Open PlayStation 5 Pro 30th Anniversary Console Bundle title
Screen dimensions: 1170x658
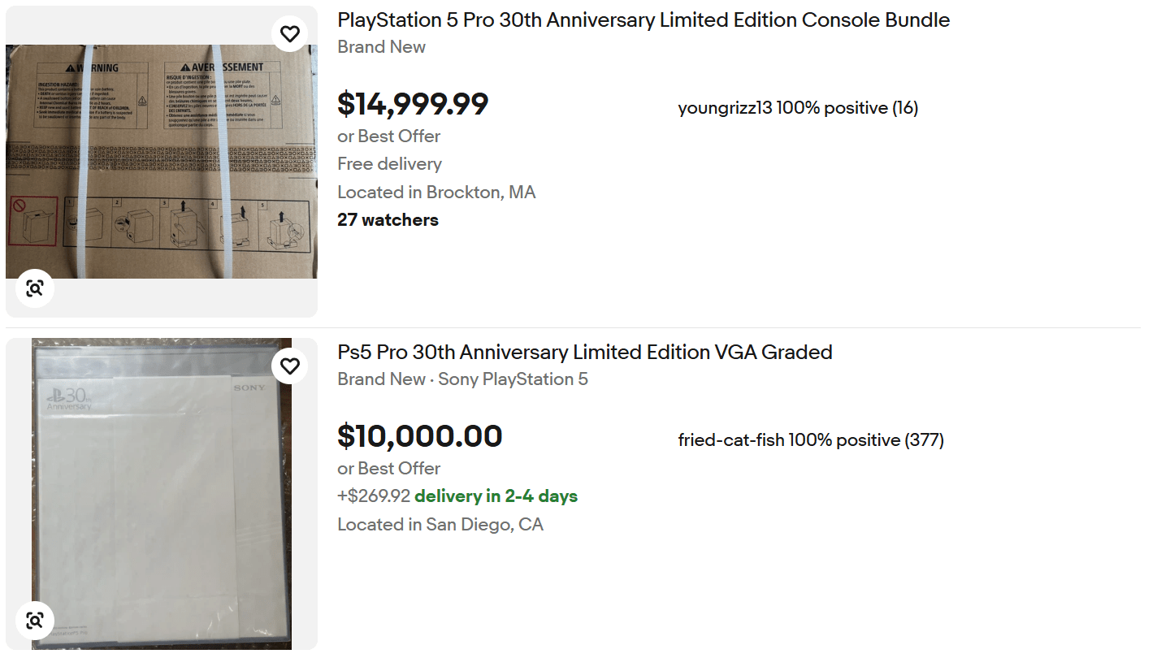tap(643, 20)
